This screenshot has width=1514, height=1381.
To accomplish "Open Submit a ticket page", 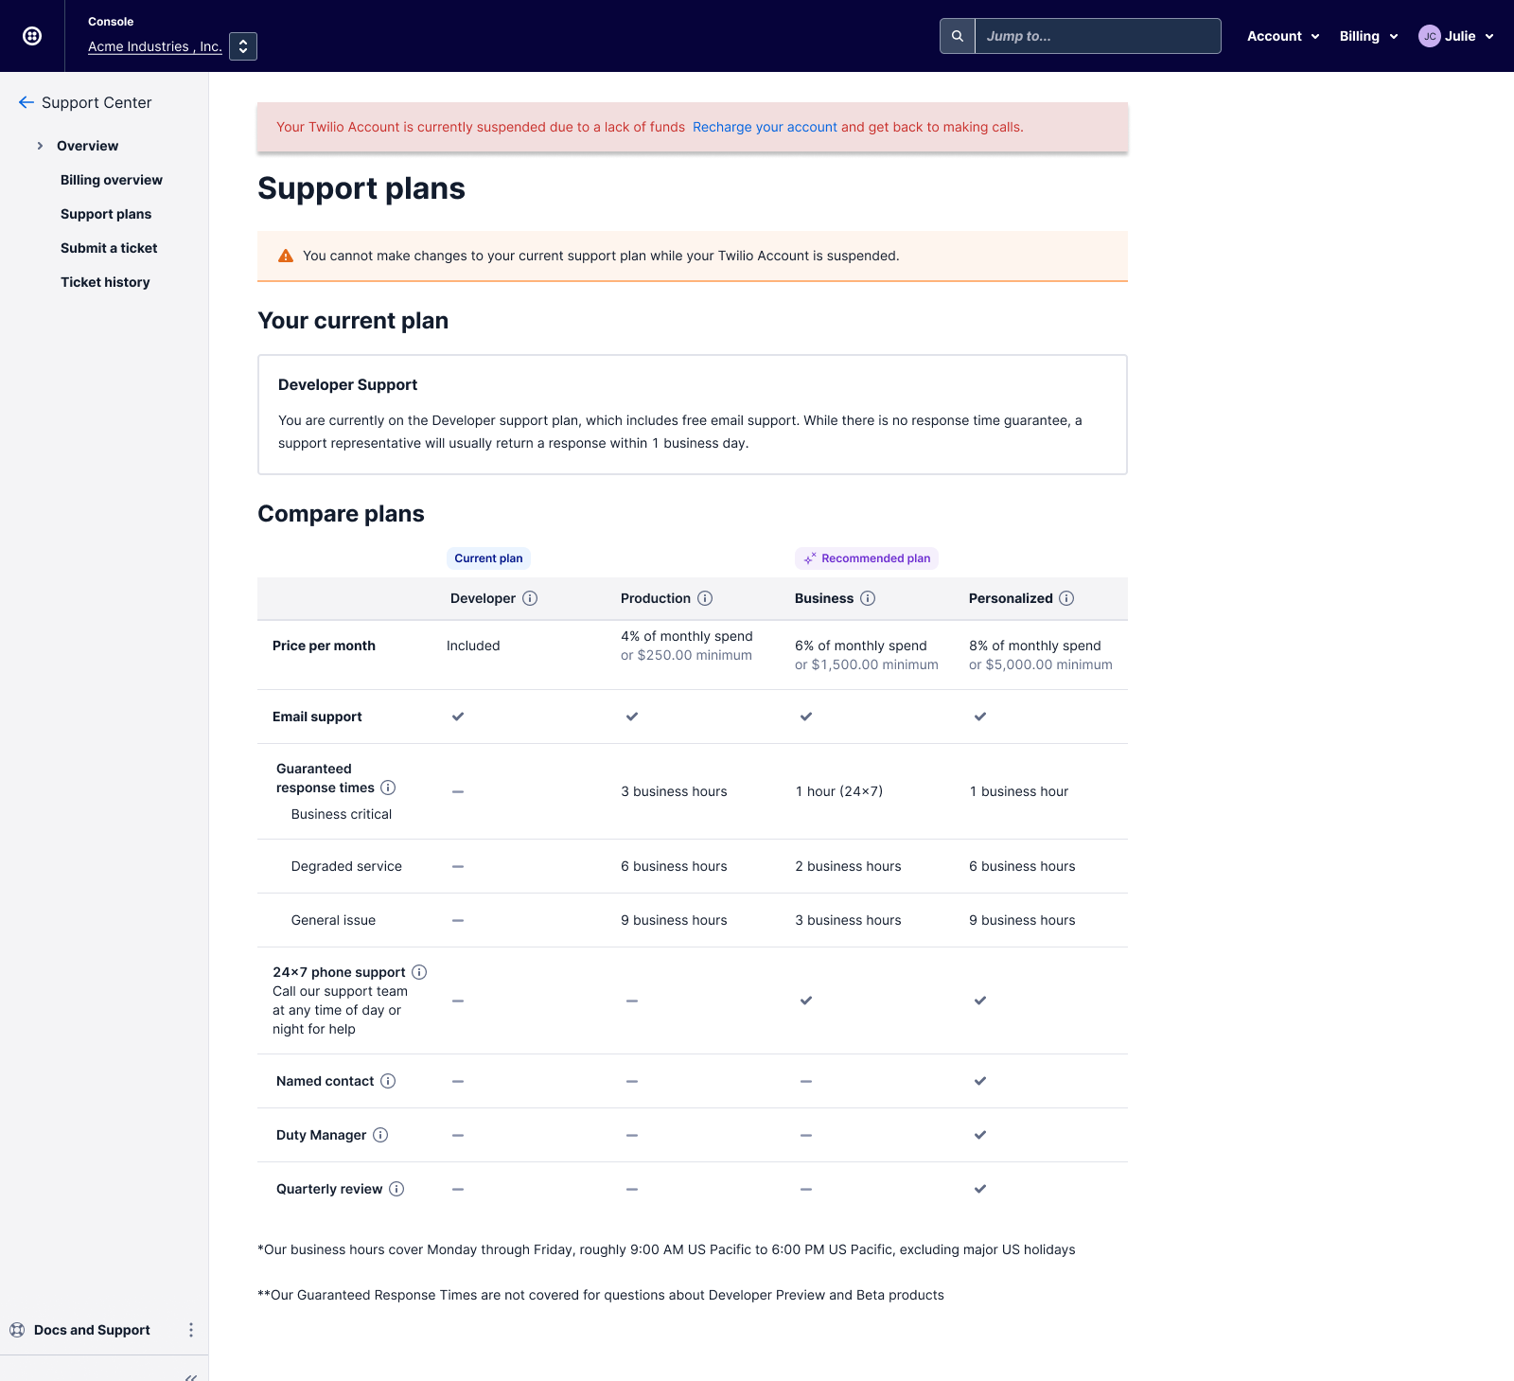I will pos(109,248).
